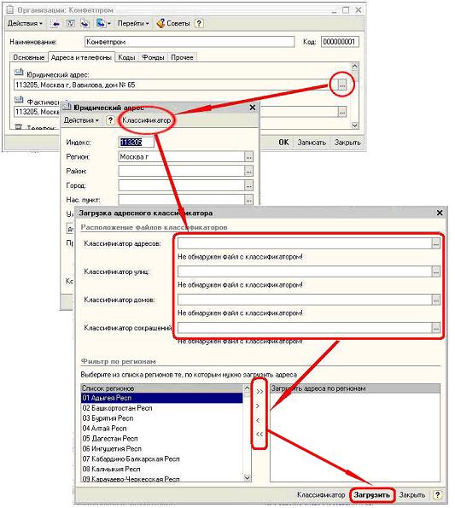455x508 pixels.
Task: Open help question icon in organization toolbar
Action: 199,23
